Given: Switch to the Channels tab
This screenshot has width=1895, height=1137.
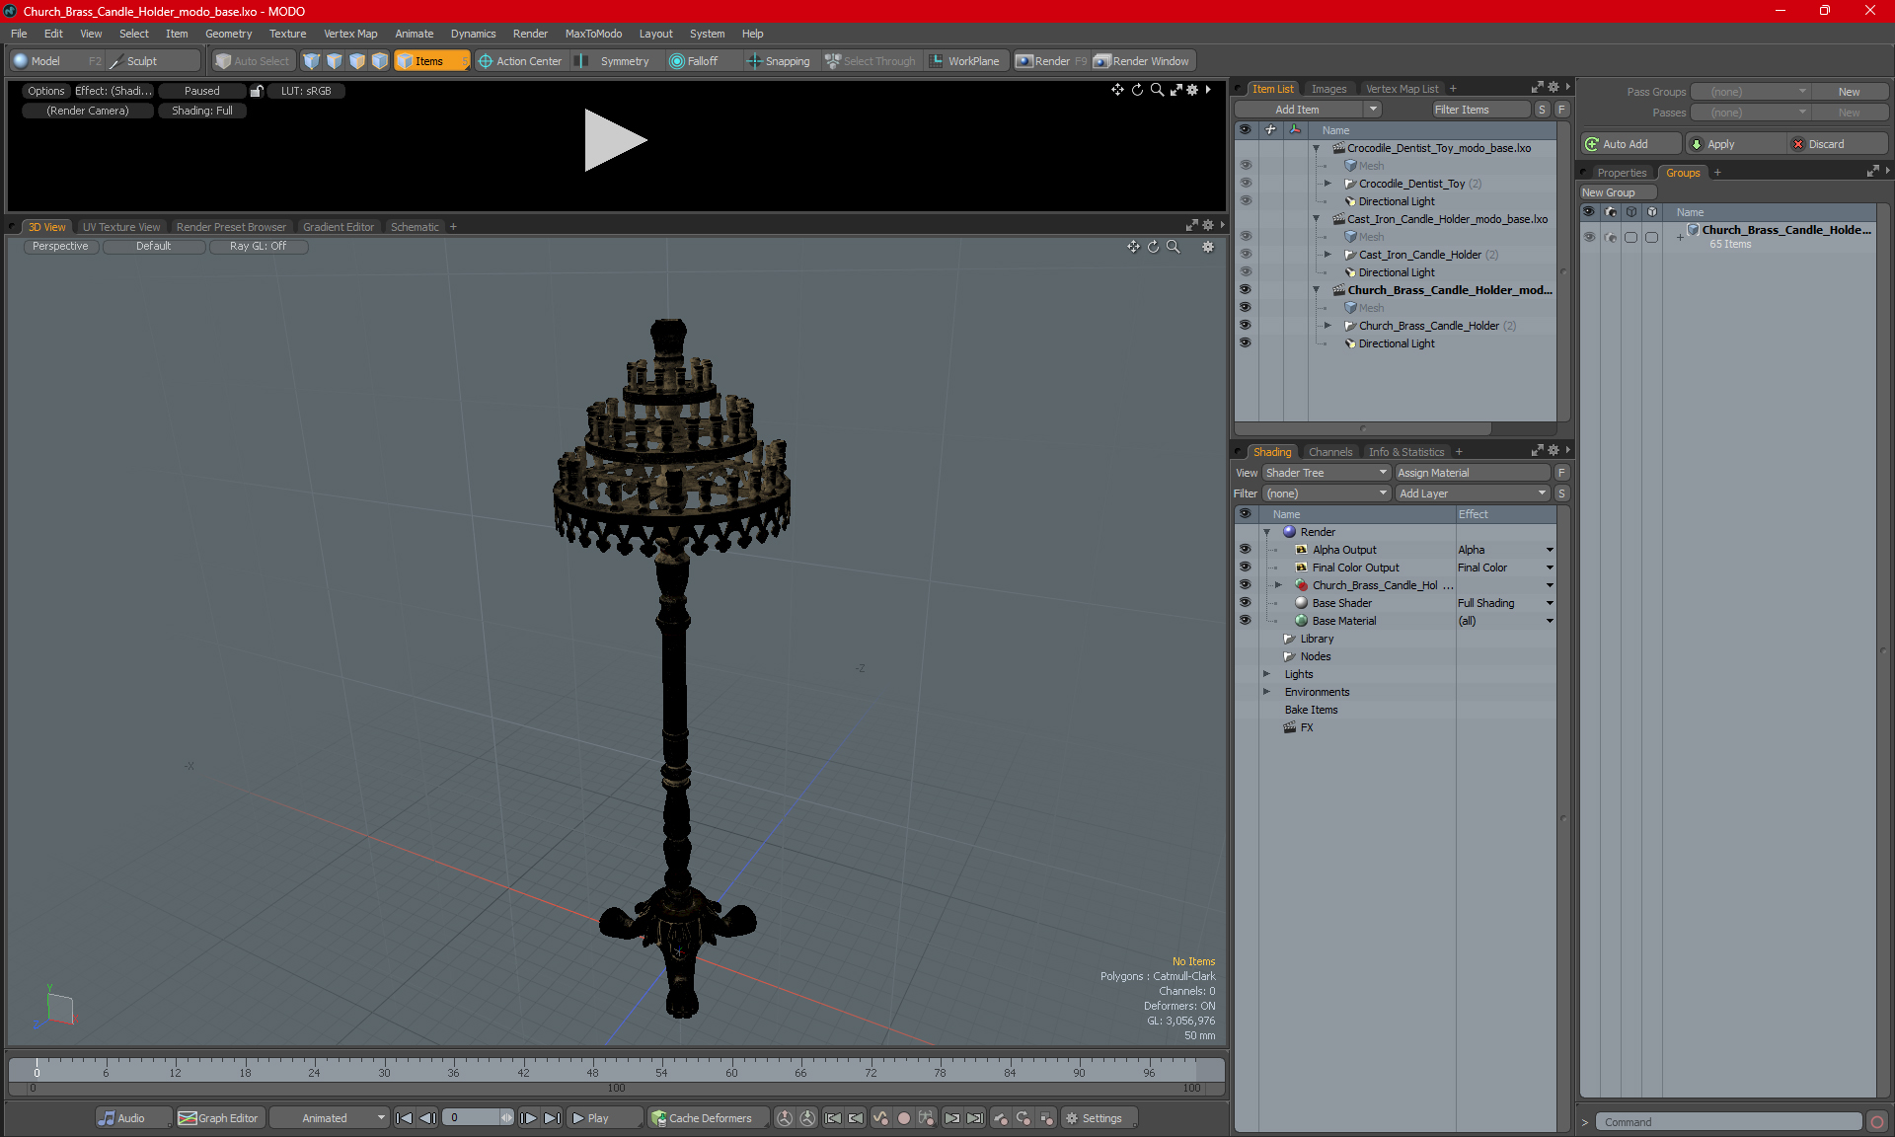Looking at the screenshot, I should [x=1329, y=452].
